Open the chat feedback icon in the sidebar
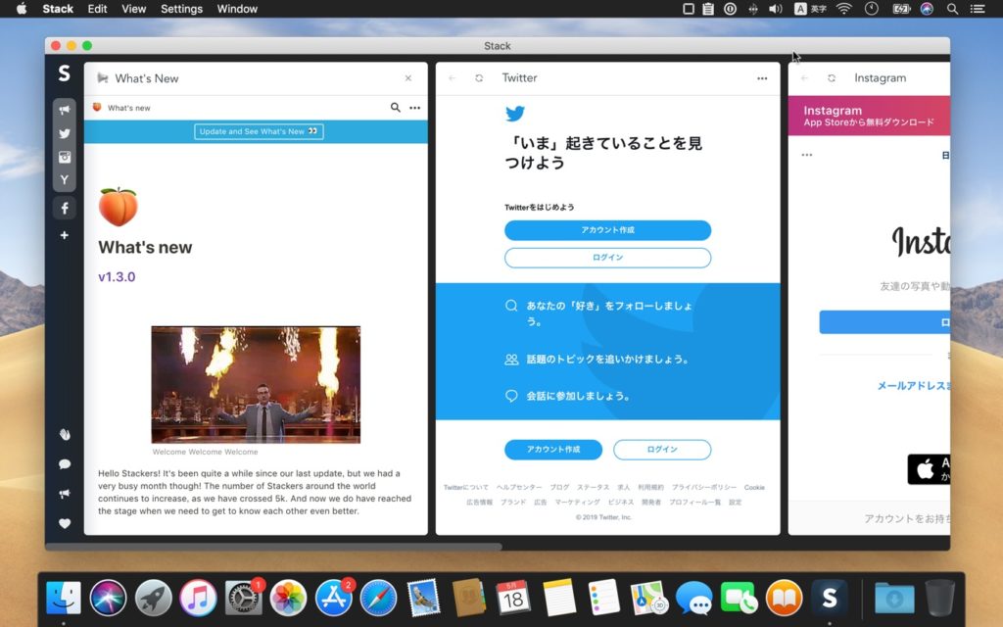 64,463
